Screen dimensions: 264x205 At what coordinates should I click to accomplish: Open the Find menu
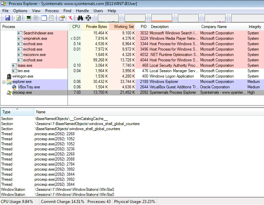[x=67, y=11]
